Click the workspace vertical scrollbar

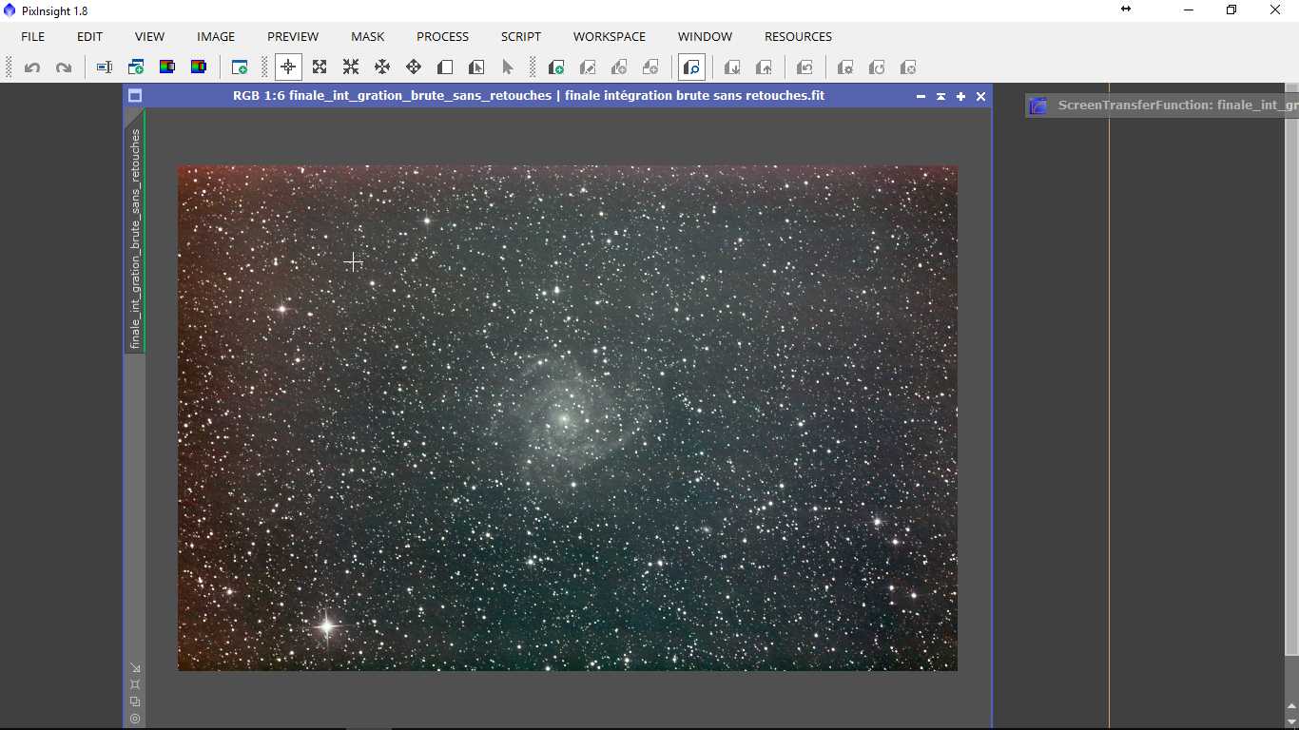(1290, 380)
